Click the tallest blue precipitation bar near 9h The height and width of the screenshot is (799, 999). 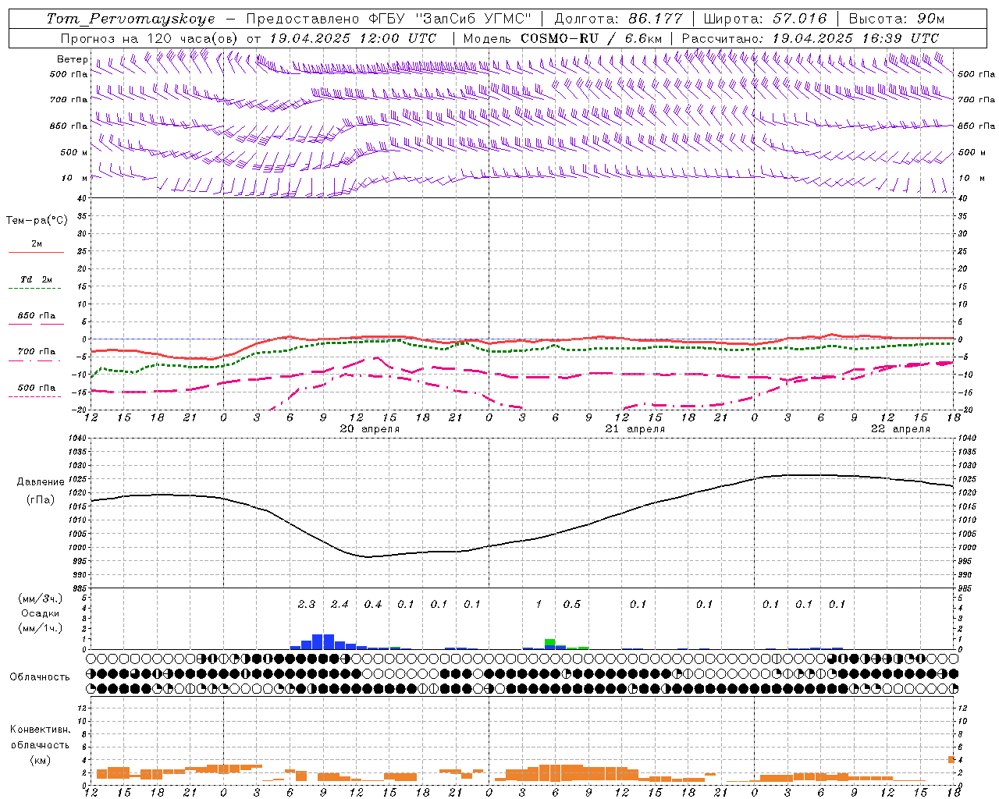click(x=318, y=641)
